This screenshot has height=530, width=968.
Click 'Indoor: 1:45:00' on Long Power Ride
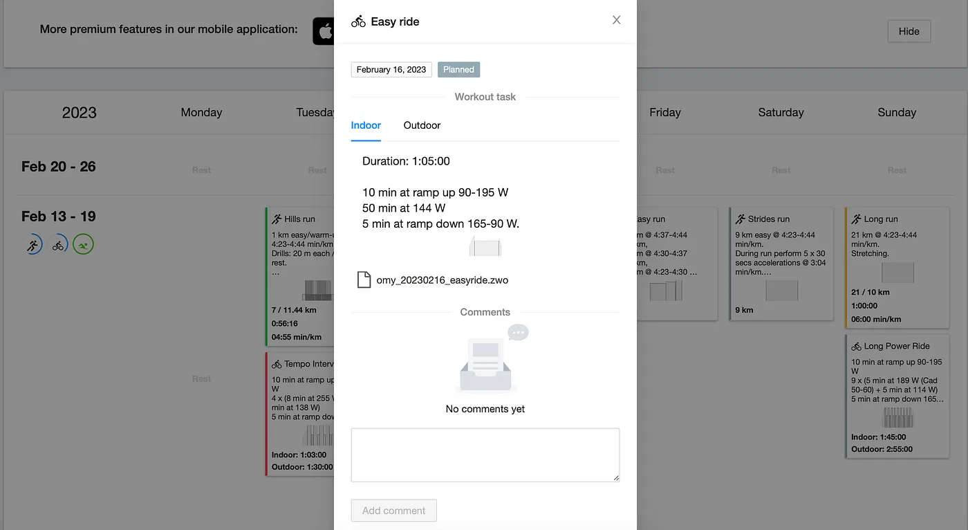click(x=879, y=437)
